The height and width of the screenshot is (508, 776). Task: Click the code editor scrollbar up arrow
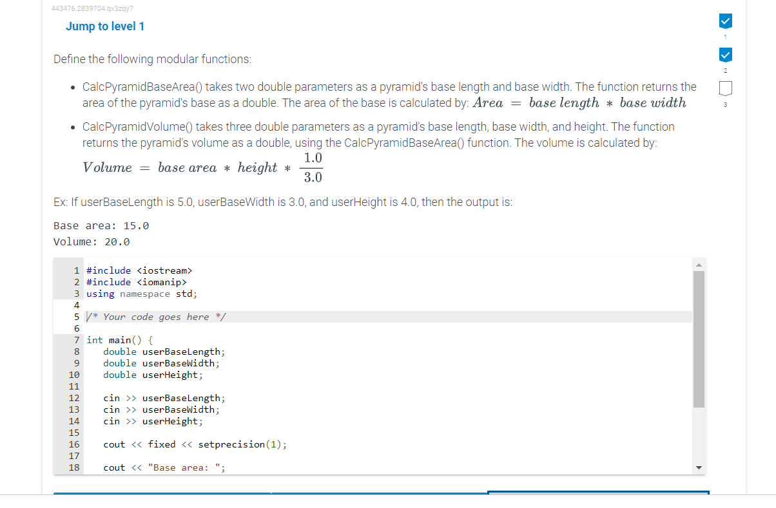point(699,263)
